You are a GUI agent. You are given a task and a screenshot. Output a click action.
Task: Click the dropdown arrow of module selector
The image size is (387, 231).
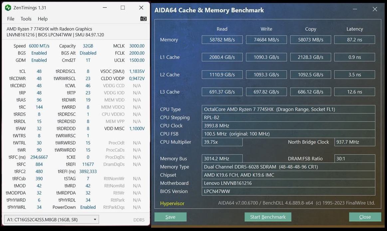pyautogui.click(x=95, y=219)
